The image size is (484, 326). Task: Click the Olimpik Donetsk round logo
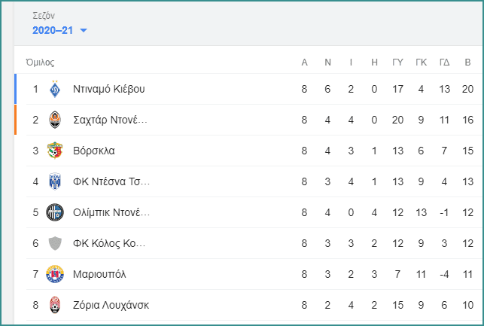55,212
